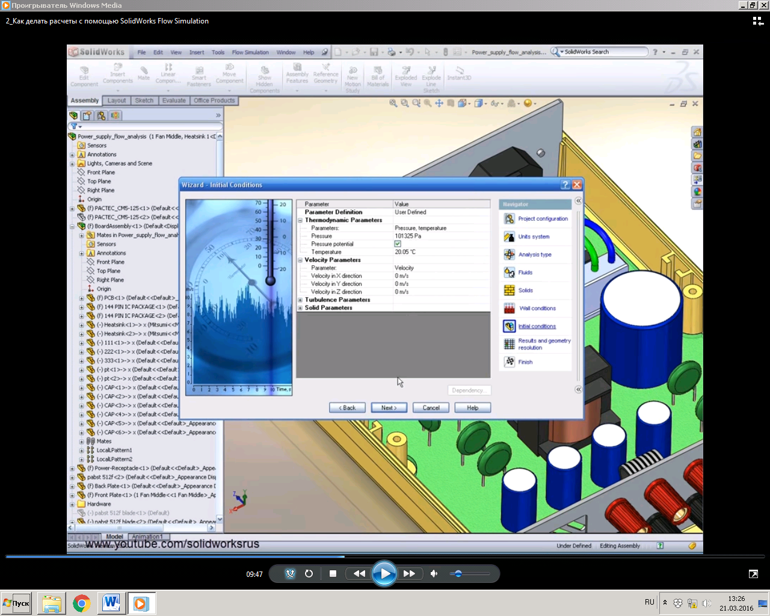Stop playback in media player
770x616 pixels.
pyautogui.click(x=333, y=574)
